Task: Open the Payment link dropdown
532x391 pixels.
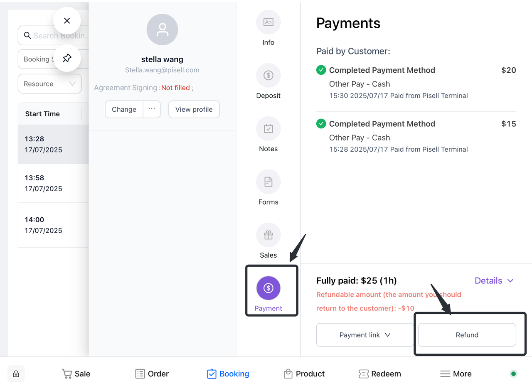Action: 365,335
